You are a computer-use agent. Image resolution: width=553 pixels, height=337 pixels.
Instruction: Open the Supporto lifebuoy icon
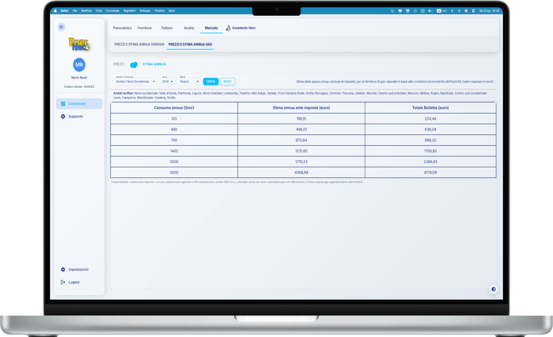pyautogui.click(x=63, y=116)
